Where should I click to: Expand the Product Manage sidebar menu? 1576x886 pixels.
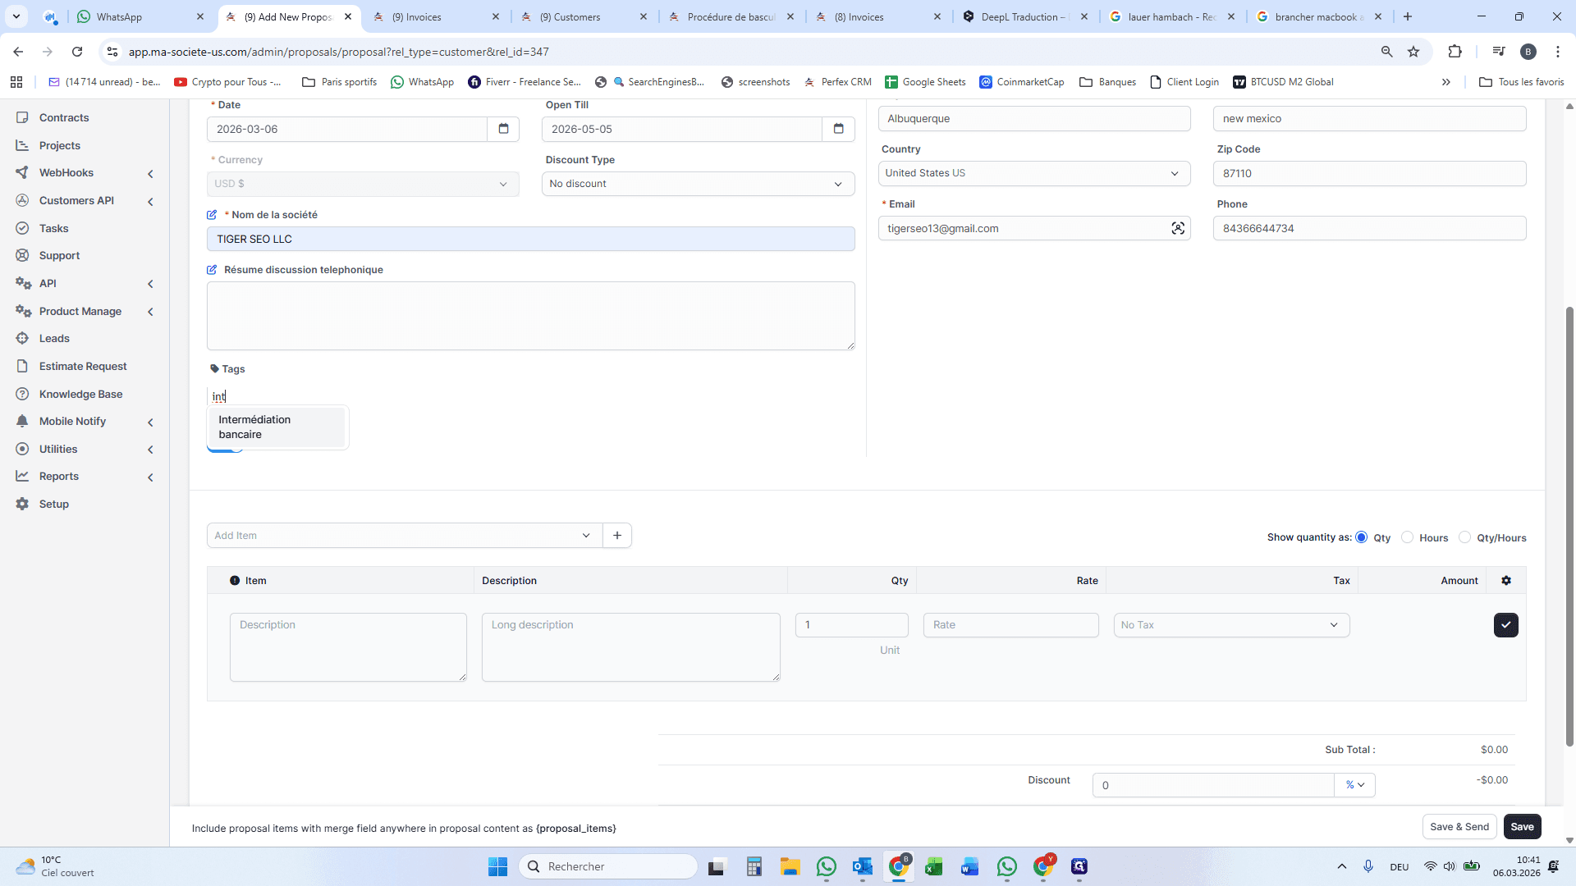(x=150, y=313)
